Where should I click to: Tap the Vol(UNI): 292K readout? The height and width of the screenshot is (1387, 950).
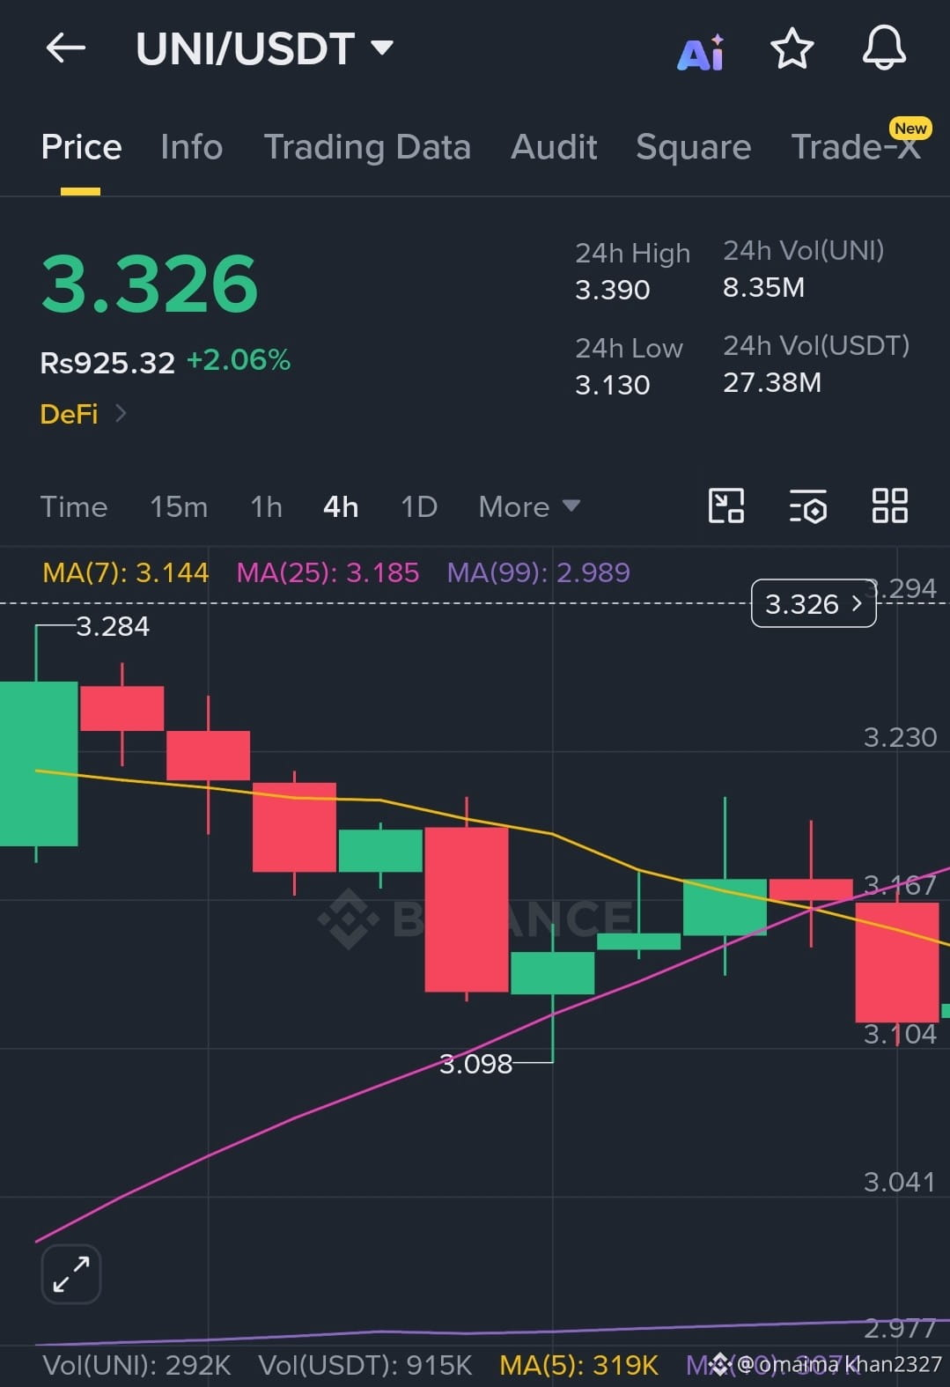(x=136, y=1365)
